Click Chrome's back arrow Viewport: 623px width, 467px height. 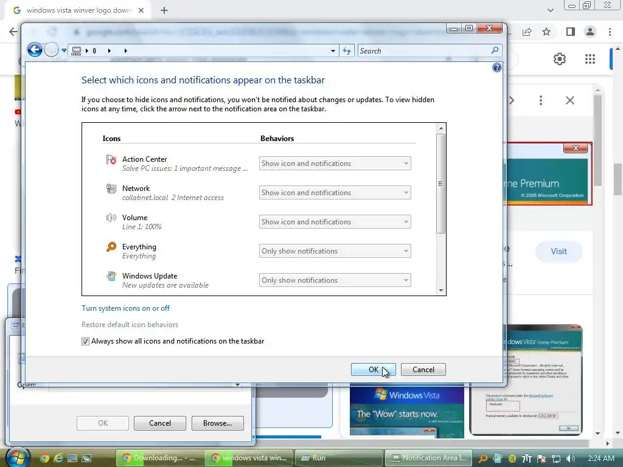point(13,32)
